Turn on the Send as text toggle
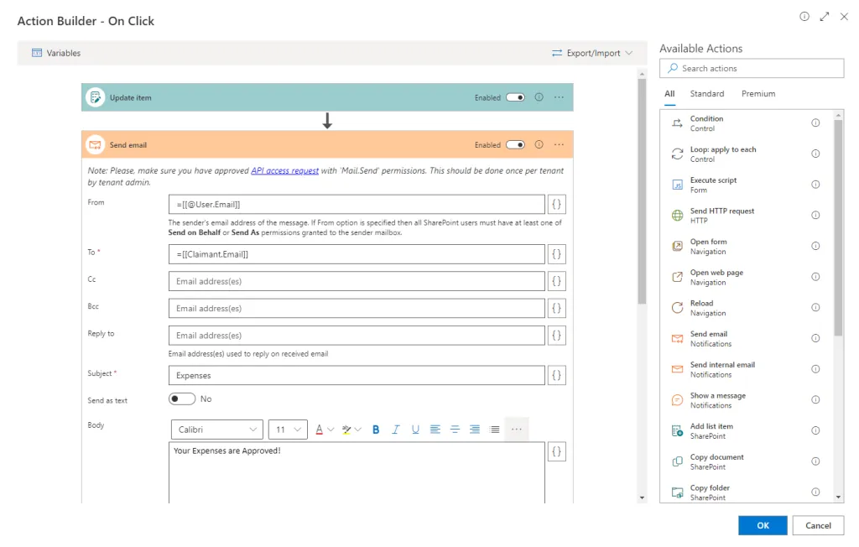Viewport: 859px width, 547px height. click(x=182, y=399)
